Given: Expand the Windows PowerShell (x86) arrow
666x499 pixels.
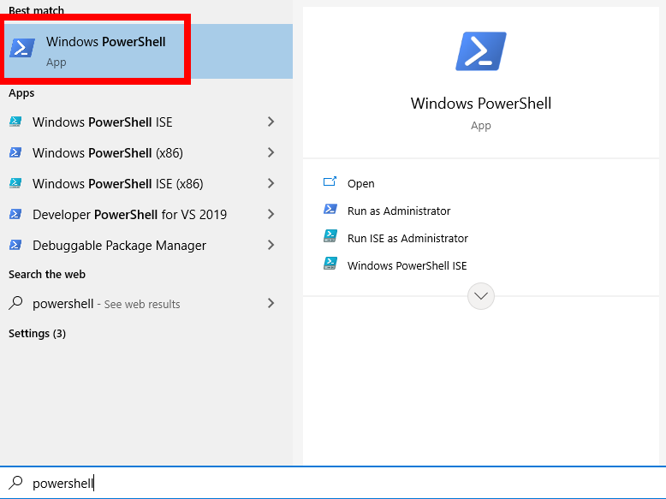Looking at the screenshot, I should tap(271, 153).
